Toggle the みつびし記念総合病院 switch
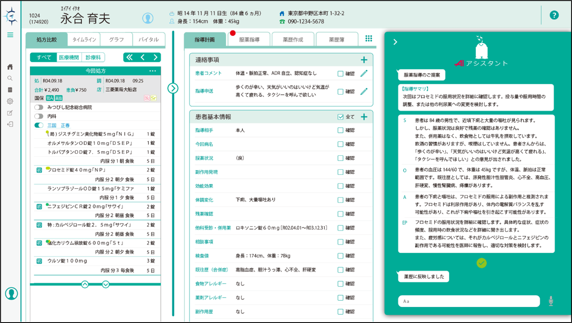572x323 pixels. (x=39, y=108)
